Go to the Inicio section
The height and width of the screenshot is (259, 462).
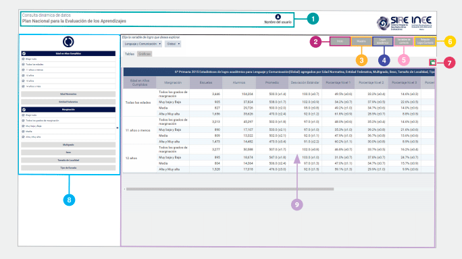(x=340, y=41)
